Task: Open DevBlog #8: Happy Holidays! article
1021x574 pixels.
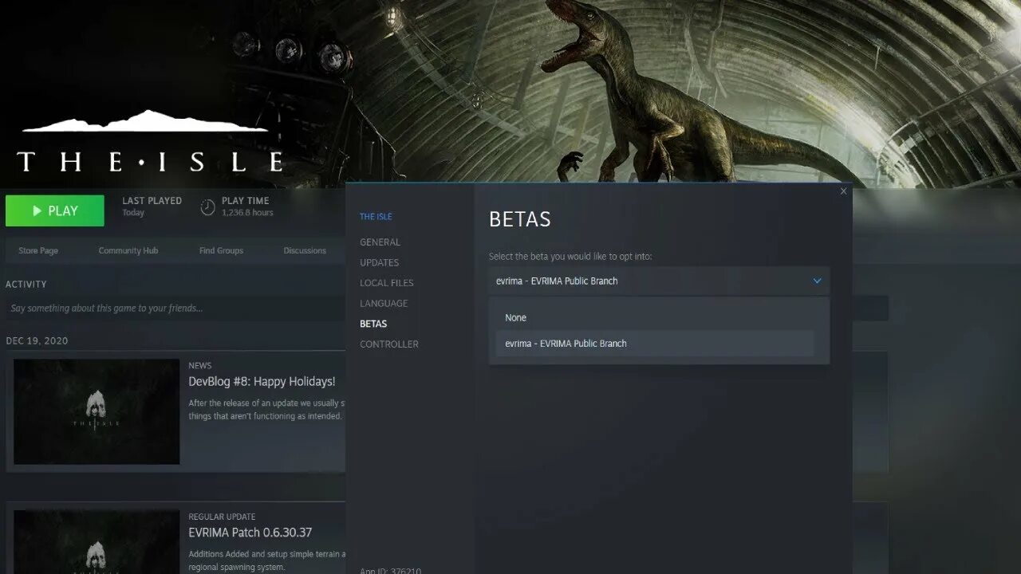Action: pos(262,382)
